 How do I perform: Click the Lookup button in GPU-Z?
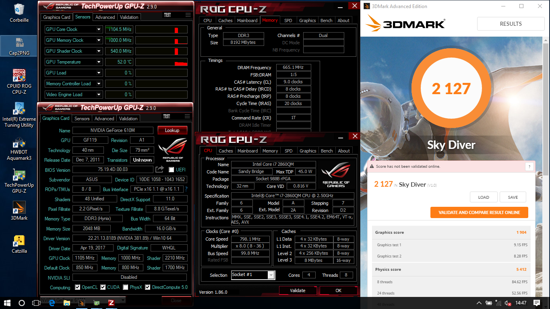(172, 130)
